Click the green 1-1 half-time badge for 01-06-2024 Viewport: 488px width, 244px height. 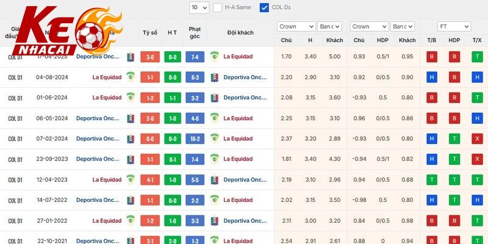(x=173, y=98)
